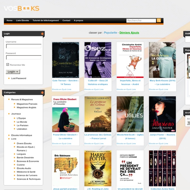Open the Osez 20 histoires cover
The height and width of the screenshot is (190, 190).
click(98, 60)
